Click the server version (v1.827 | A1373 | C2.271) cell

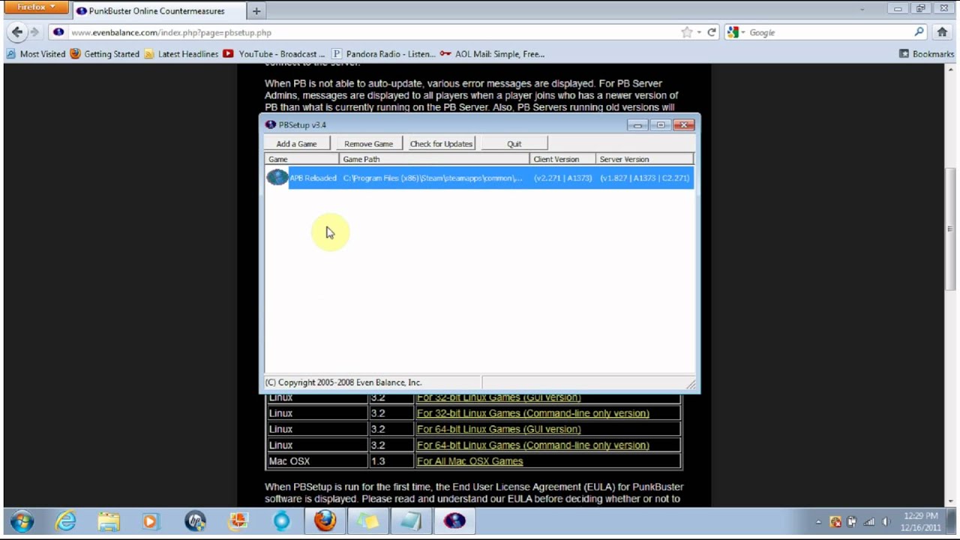pos(645,178)
